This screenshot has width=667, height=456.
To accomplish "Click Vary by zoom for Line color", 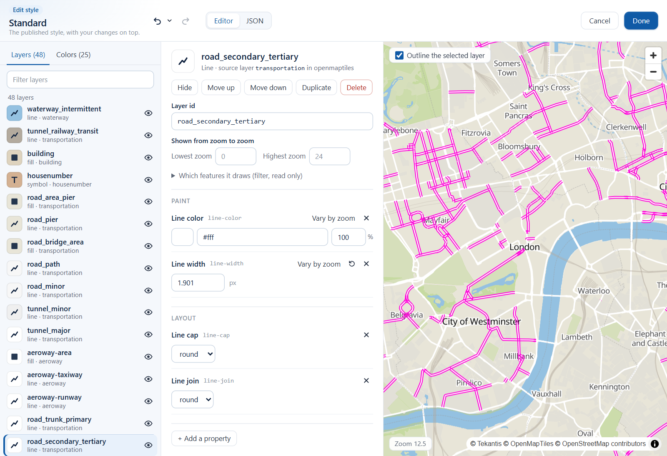I will tap(333, 218).
